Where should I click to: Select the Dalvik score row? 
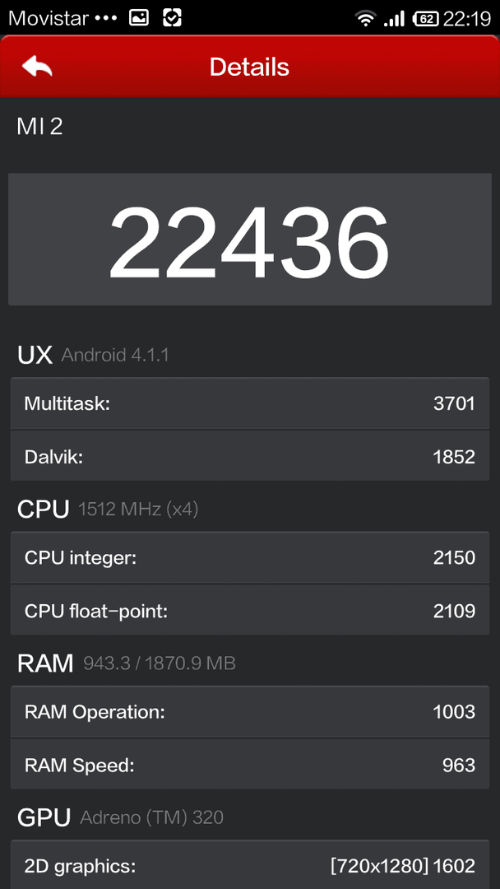(250, 456)
